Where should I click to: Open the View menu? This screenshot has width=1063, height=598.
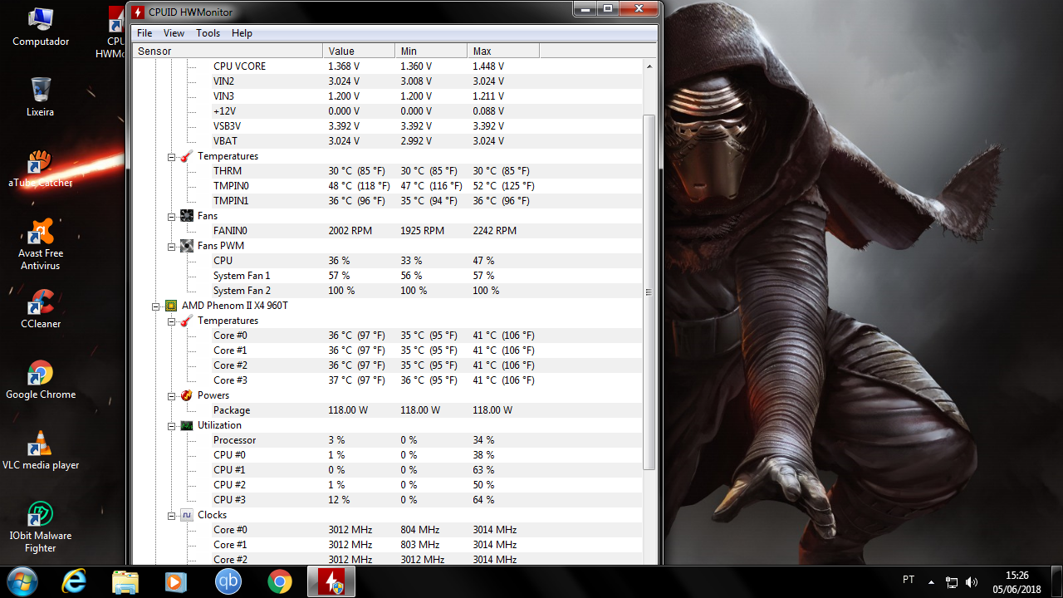click(174, 33)
